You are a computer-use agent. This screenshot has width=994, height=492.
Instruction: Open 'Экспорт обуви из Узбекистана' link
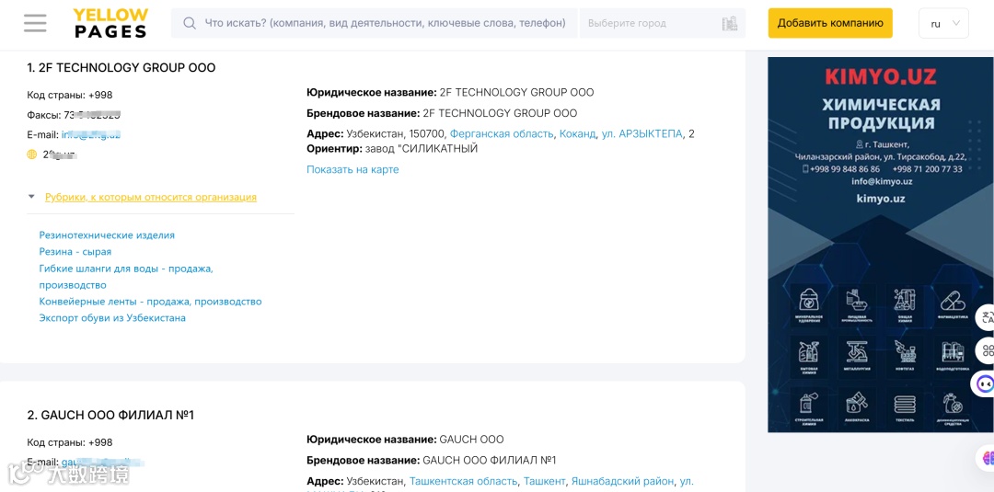point(112,318)
